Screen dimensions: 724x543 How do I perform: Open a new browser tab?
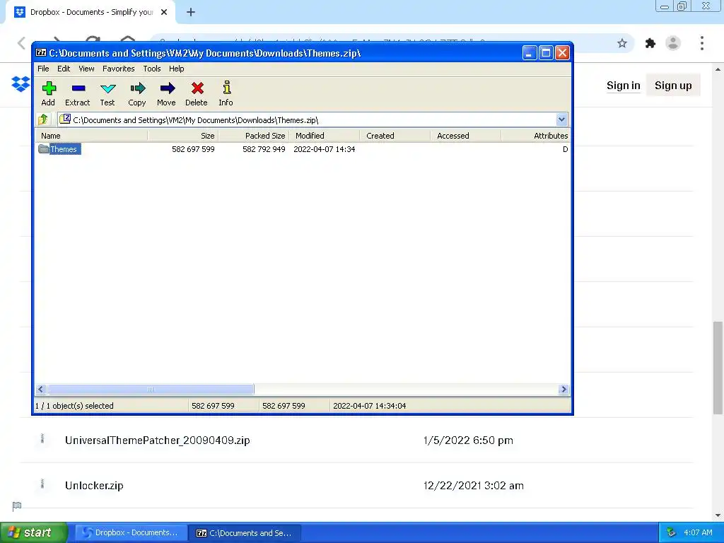191,13
